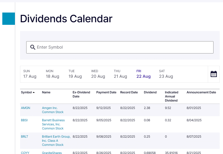Open Brilliant Earth Group name link

[56, 141]
